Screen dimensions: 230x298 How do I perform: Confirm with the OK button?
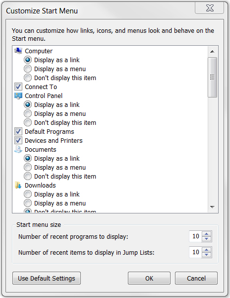[x=149, y=278]
